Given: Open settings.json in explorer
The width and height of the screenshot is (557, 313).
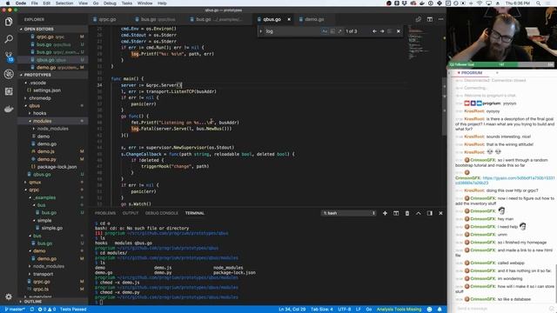Looking at the screenshot, I should point(46,90).
